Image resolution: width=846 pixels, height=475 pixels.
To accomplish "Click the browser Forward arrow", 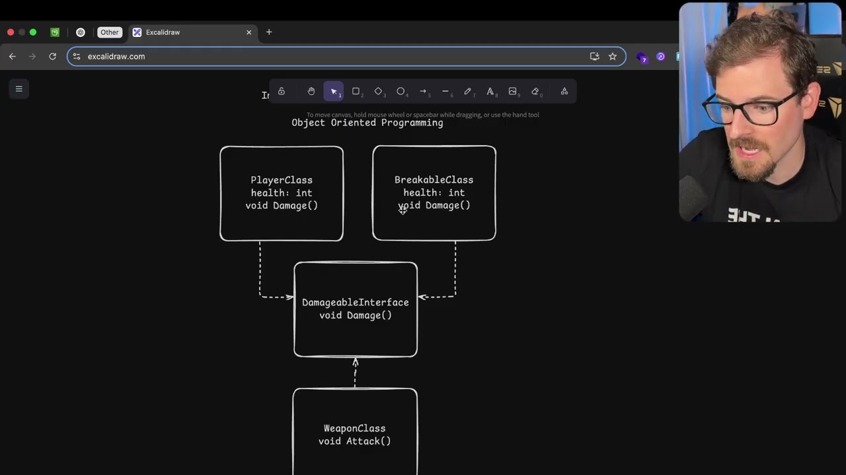I will (x=32, y=57).
